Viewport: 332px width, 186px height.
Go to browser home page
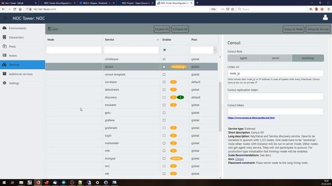coord(20,9)
